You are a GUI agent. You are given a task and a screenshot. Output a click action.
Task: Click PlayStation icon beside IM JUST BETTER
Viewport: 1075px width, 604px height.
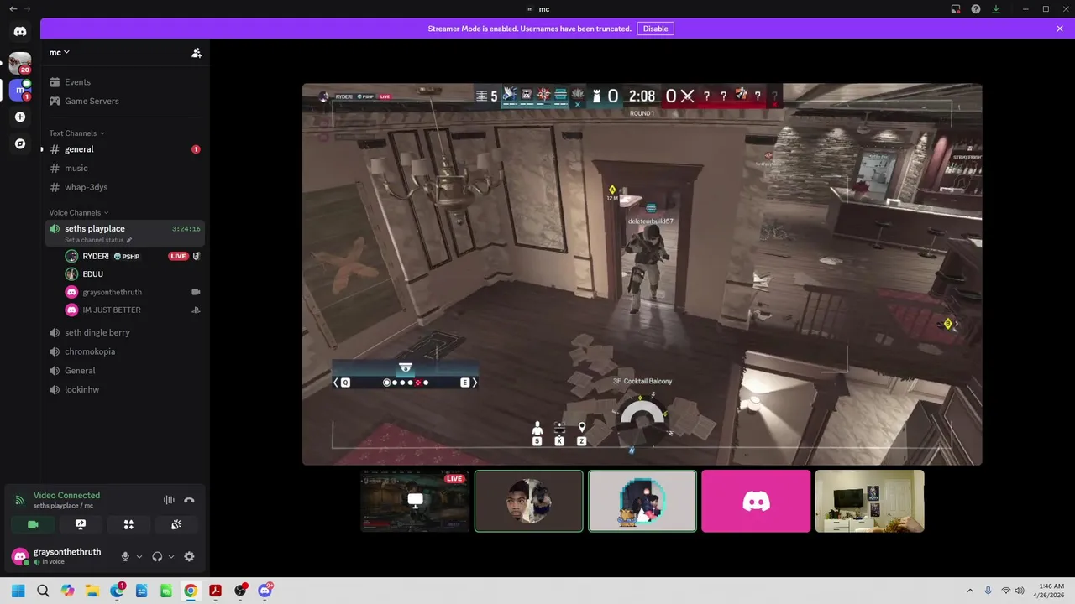pos(196,310)
